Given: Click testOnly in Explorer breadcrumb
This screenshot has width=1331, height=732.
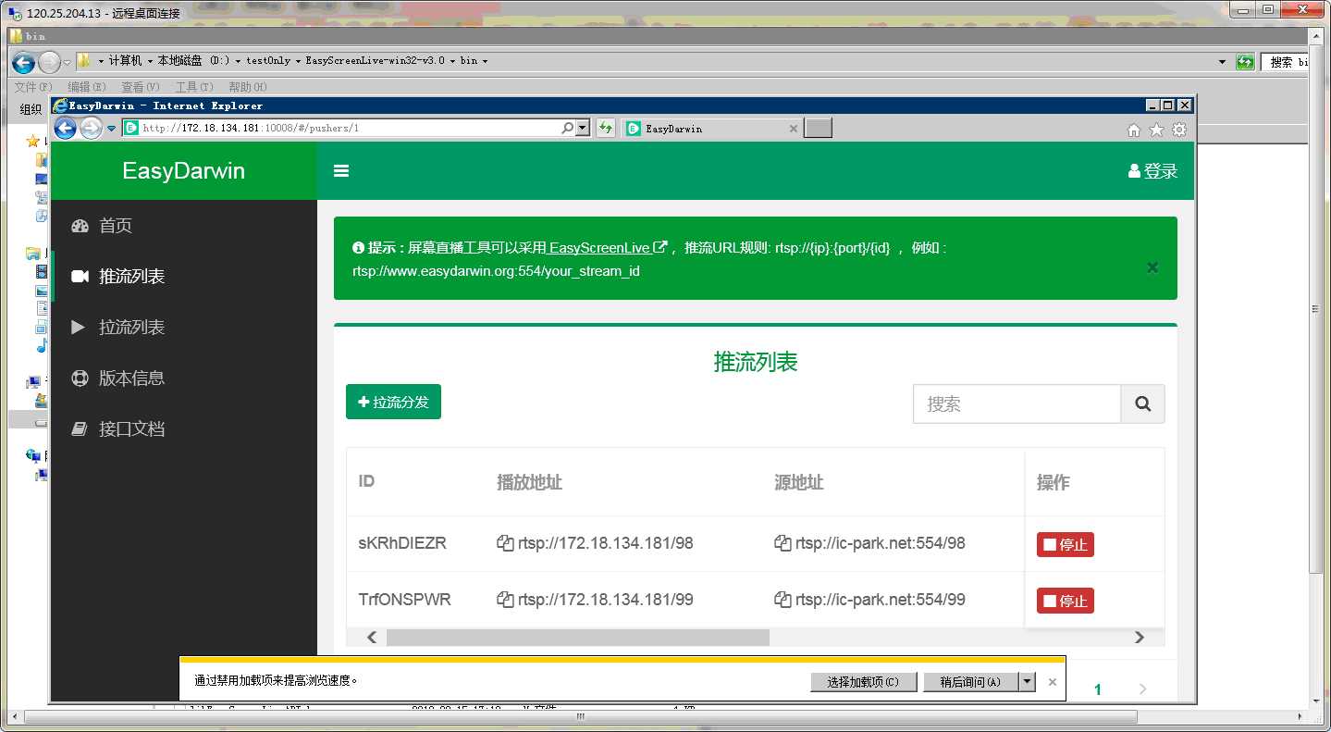Looking at the screenshot, I should point(268,61).
